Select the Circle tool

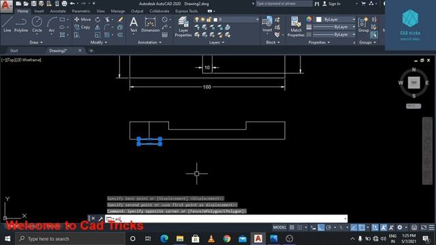37,24
